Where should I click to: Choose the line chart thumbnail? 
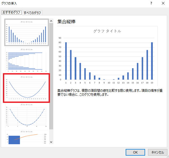pos(27,88)
